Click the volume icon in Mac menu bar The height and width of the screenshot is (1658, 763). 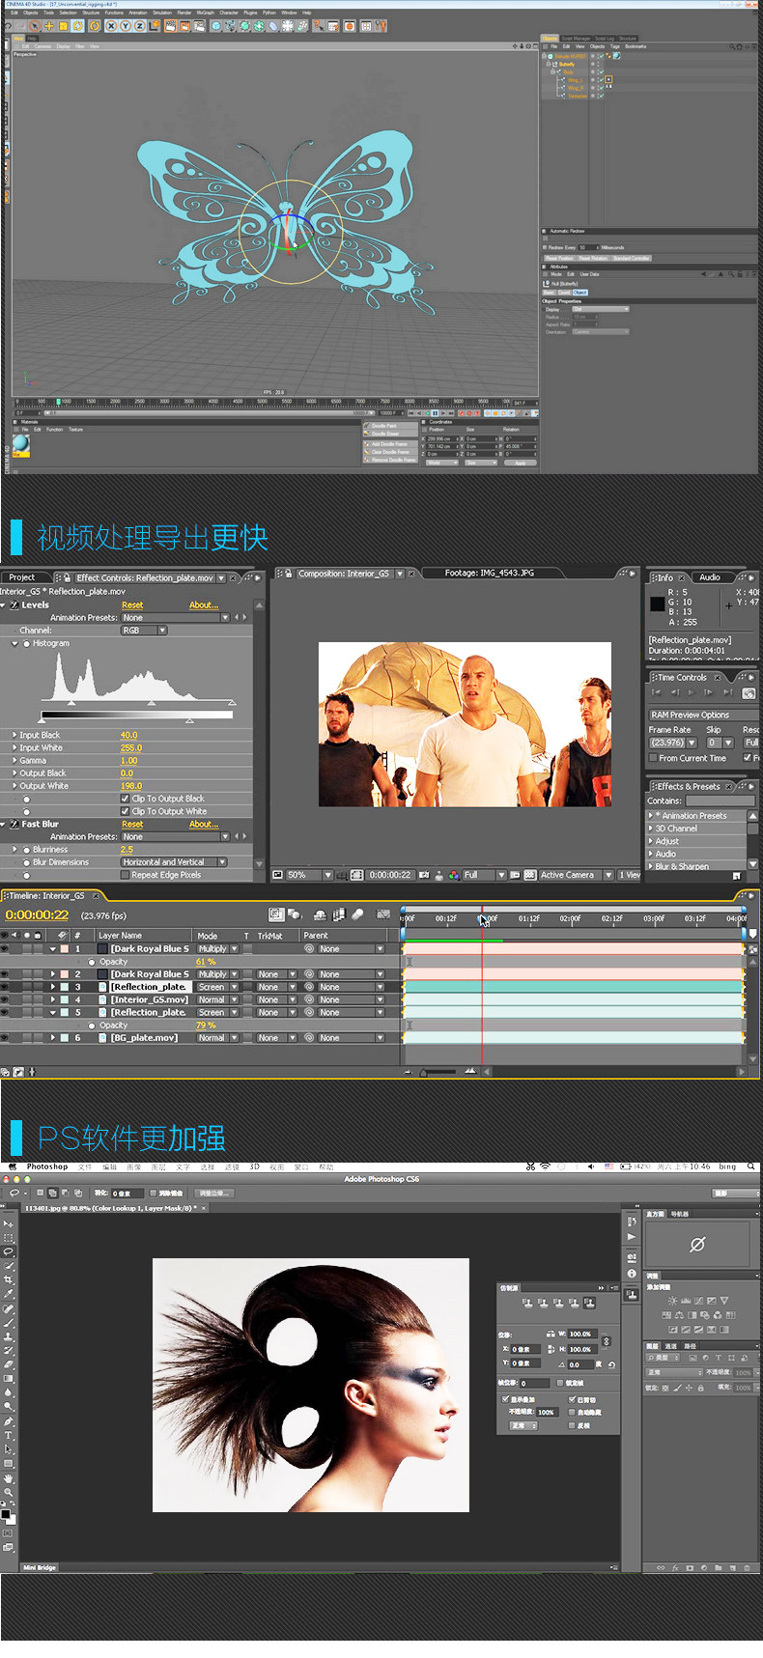(590, 1166)
